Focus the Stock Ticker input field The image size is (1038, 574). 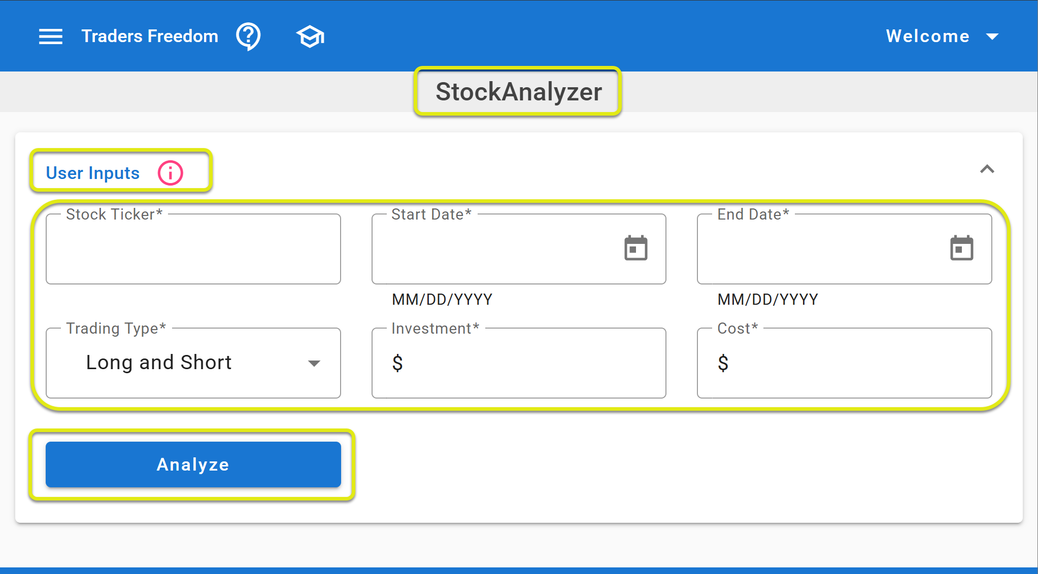coord(193,249)
